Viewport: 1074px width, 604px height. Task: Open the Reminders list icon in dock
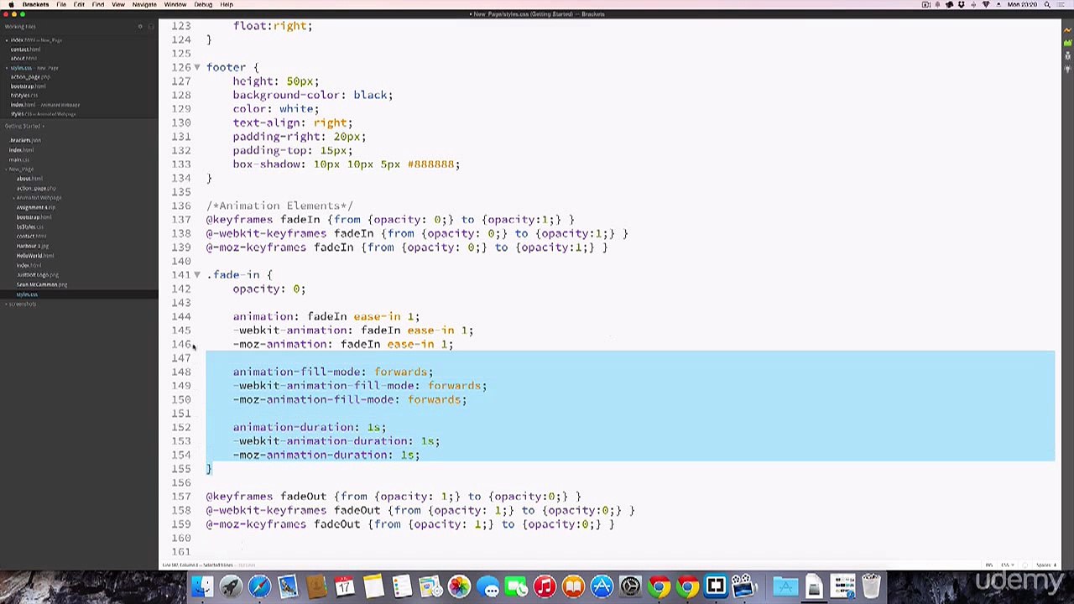(402, 586)
